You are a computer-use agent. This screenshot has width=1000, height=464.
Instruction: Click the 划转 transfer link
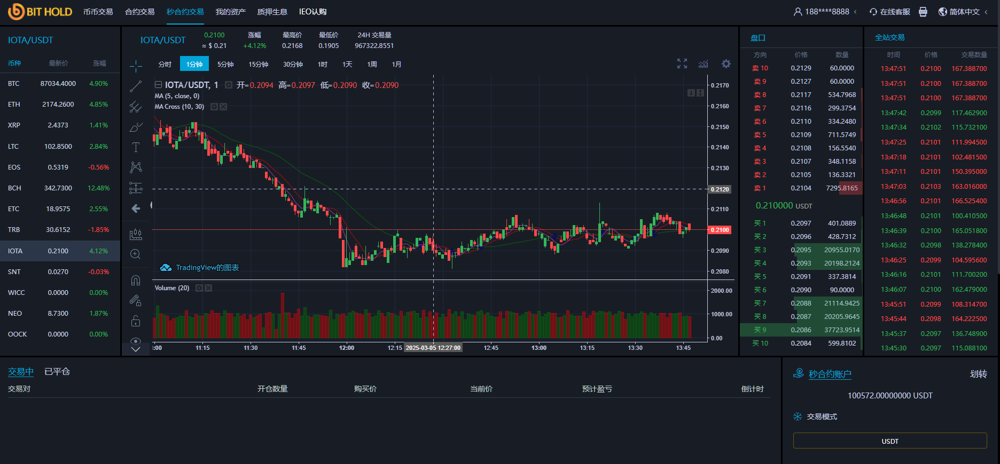[978, 374]
